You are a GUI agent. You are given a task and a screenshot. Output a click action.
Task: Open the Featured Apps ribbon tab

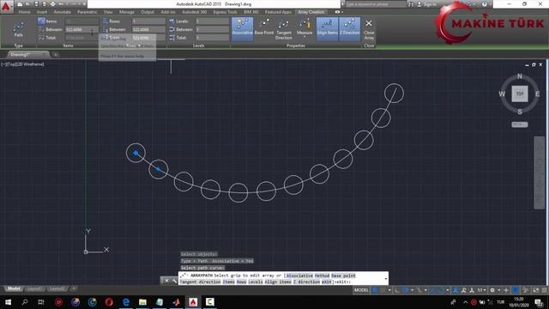click(278, 12)
